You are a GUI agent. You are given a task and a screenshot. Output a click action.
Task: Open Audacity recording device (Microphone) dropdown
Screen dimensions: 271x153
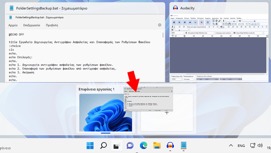(201, 33)
